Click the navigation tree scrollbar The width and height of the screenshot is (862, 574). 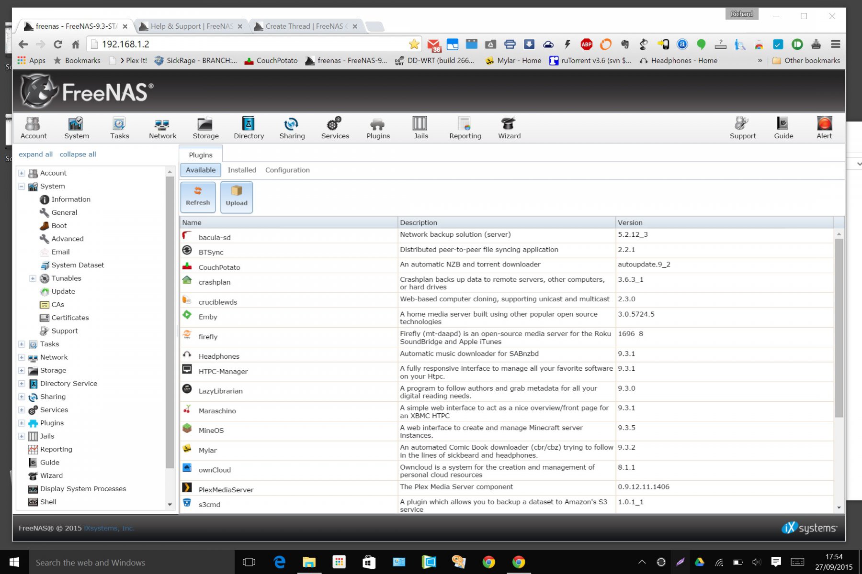(170, 321)
